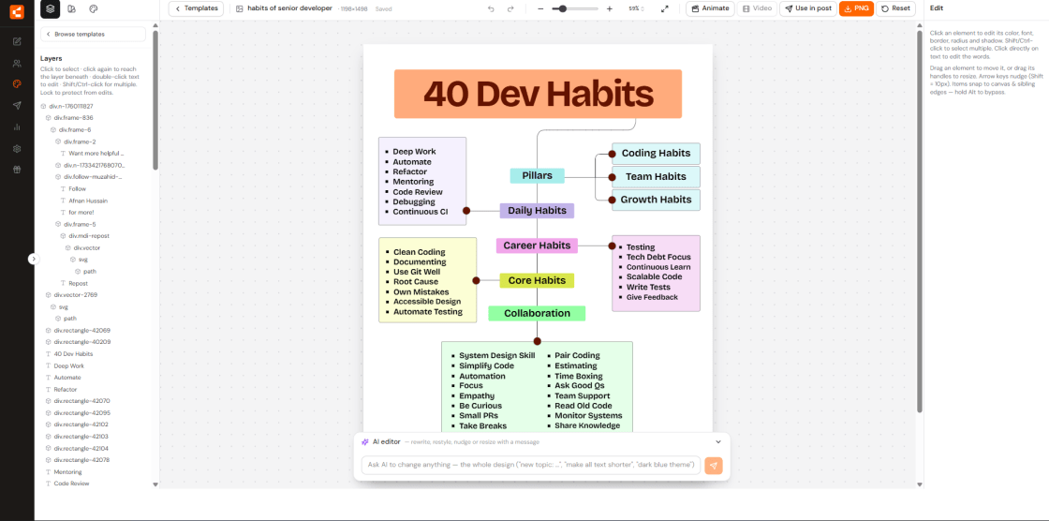
Task: Click the text icon of Mentoring layer
Action: (x=48, y=472)
